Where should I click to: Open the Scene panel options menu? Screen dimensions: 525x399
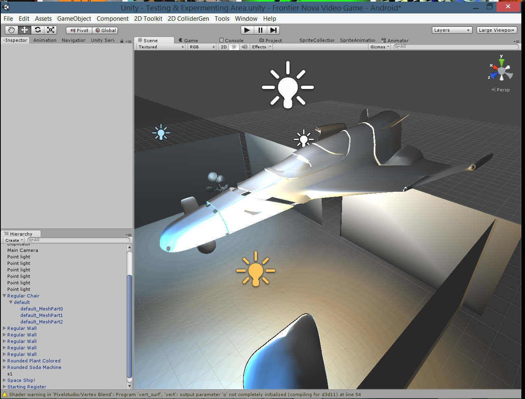point(517,41)
